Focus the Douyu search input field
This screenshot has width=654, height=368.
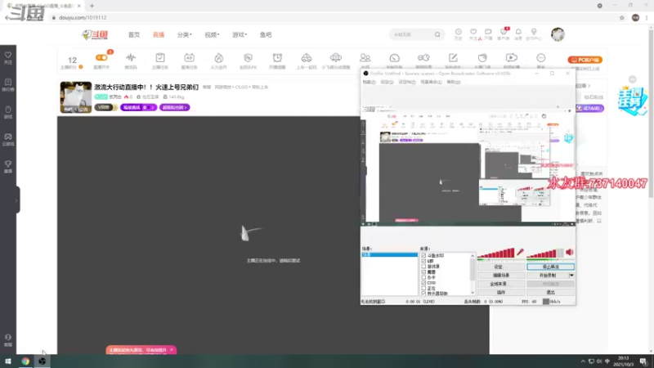pos(412,34)
